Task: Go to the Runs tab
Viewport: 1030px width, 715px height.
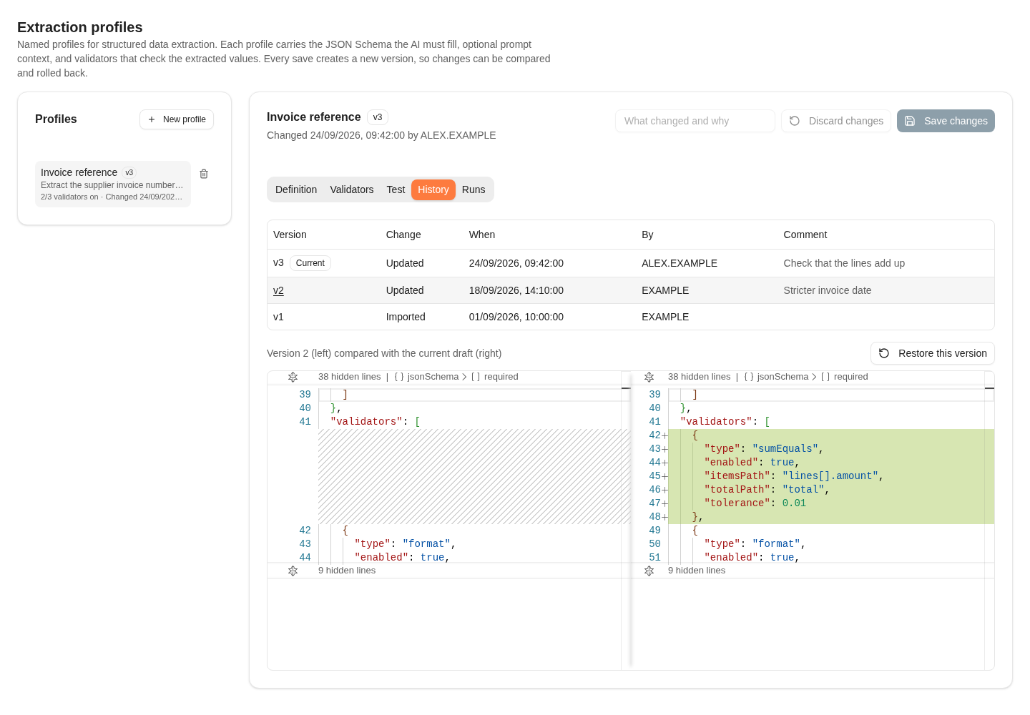Action: (x=474, y=189)
